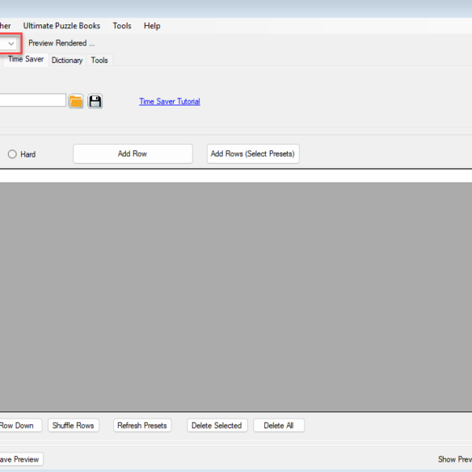Screen dimensions: 472x472
Task: Click the text input field beside folder icon
Action: point(31,101)
